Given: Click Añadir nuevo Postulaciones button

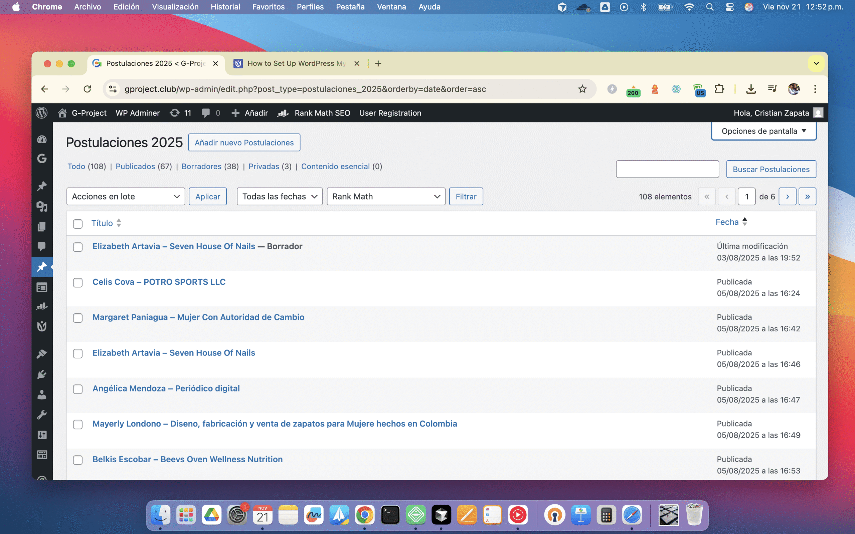Looking at the screenshot, I should click(244, 143).
